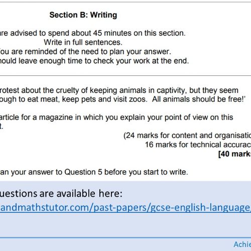
Task: Click the 'questions are available here:' caption
Action: click(61, 194)
